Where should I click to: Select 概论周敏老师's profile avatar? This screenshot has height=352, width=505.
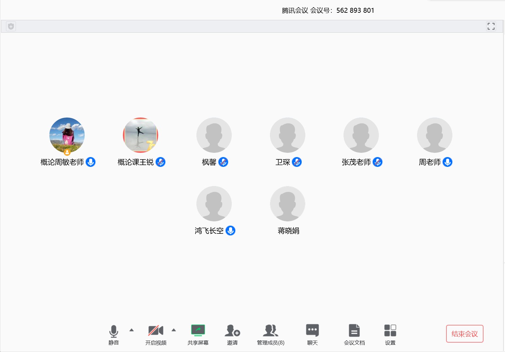coord(67,135)
